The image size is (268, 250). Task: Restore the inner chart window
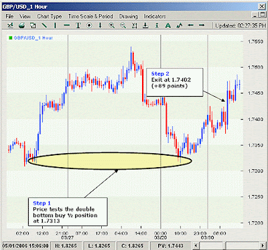pyautogui.click(x=262, y=15)
